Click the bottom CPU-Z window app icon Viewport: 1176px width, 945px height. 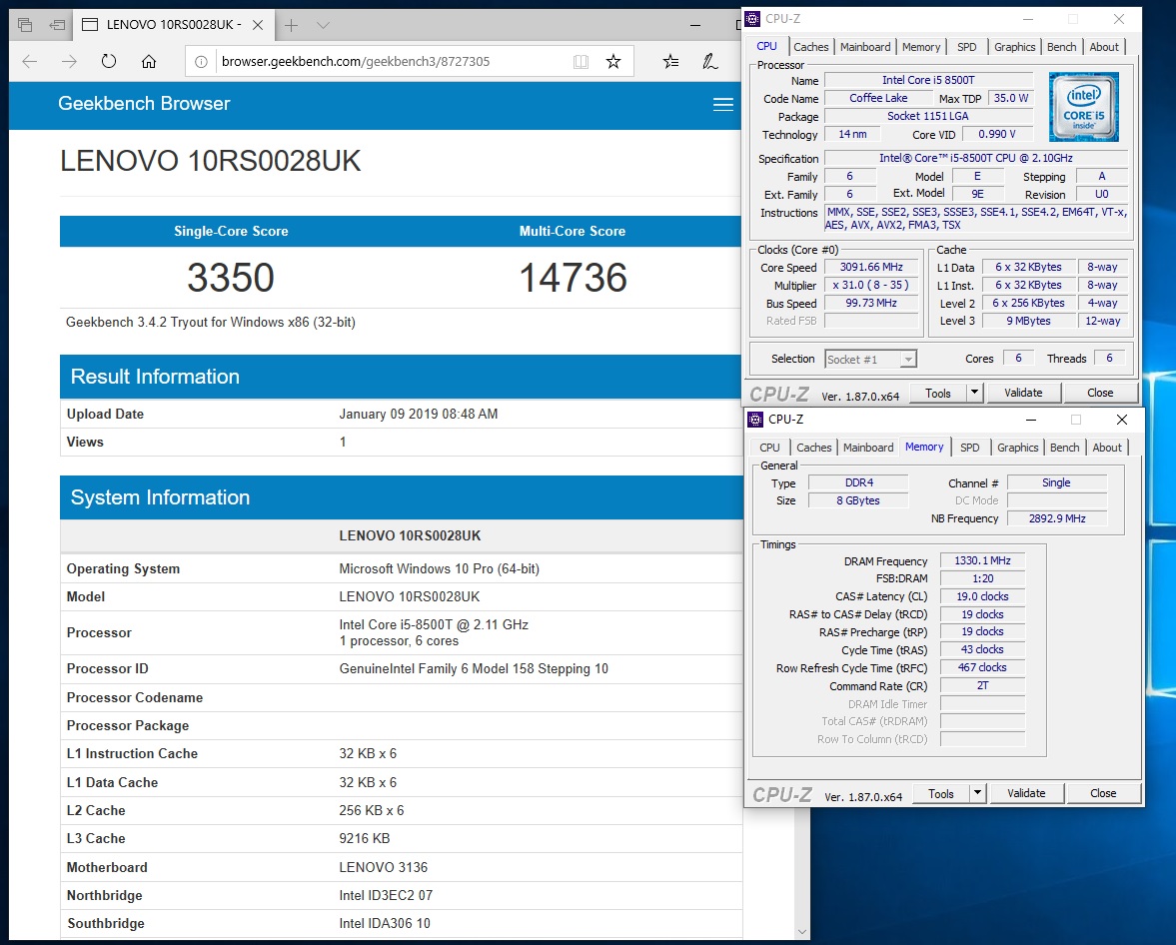755,420
